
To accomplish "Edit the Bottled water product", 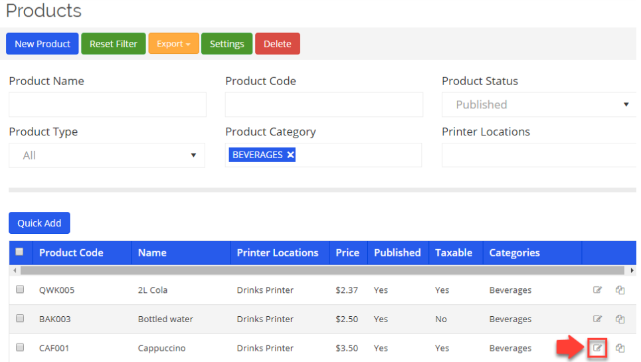I will [x=597, y=319].
